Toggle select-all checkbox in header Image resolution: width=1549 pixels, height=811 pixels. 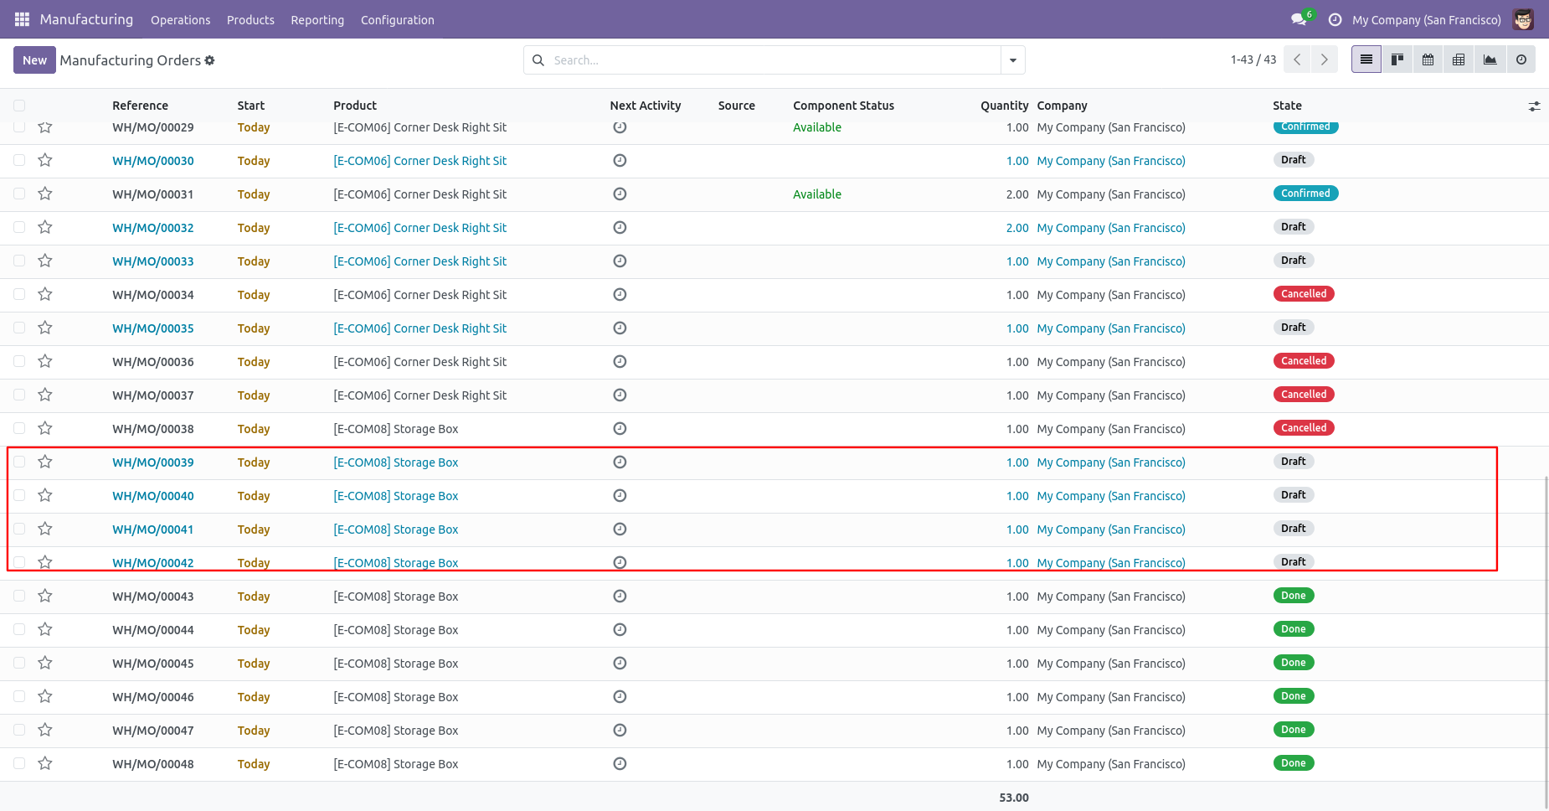[x=19, y=106]
